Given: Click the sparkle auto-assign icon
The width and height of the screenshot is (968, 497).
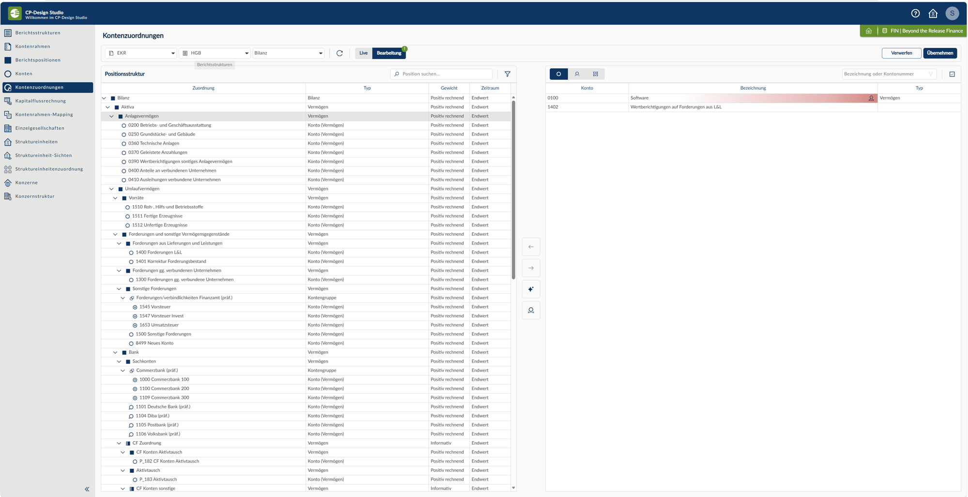Looking at the screenshot, I should (531, 289).
